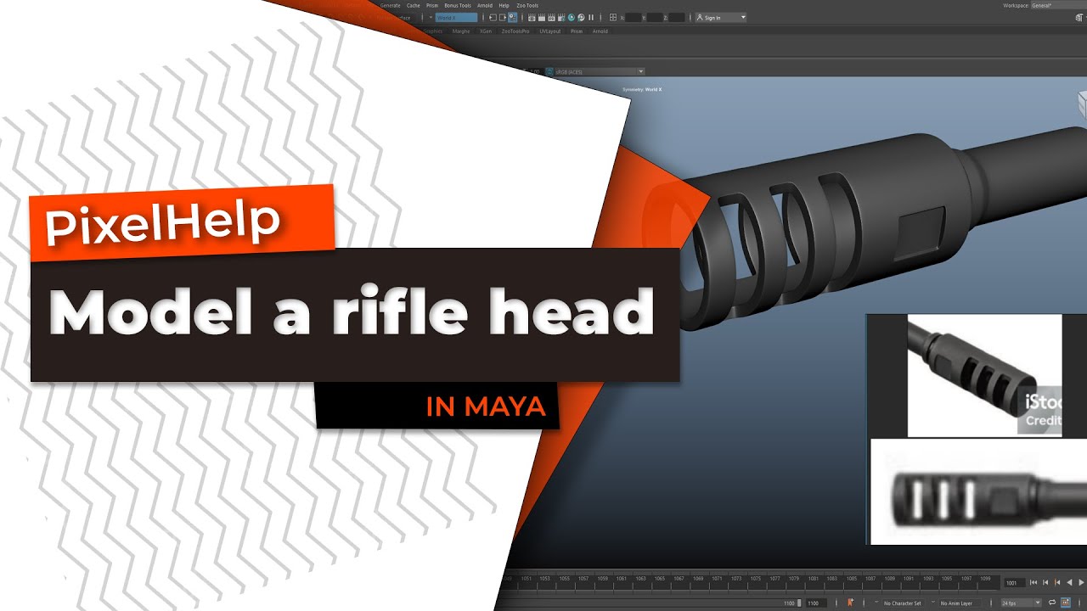The width and height of the screenshot is (1087, 611).
Task: Click the output connections icon beside highlighted icon
Action: click(x=503, y=18)
